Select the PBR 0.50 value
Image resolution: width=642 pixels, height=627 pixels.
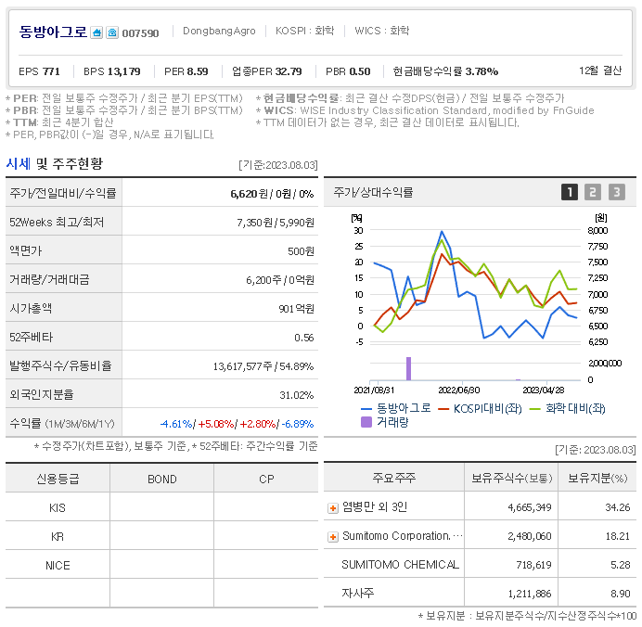[348, 71]
